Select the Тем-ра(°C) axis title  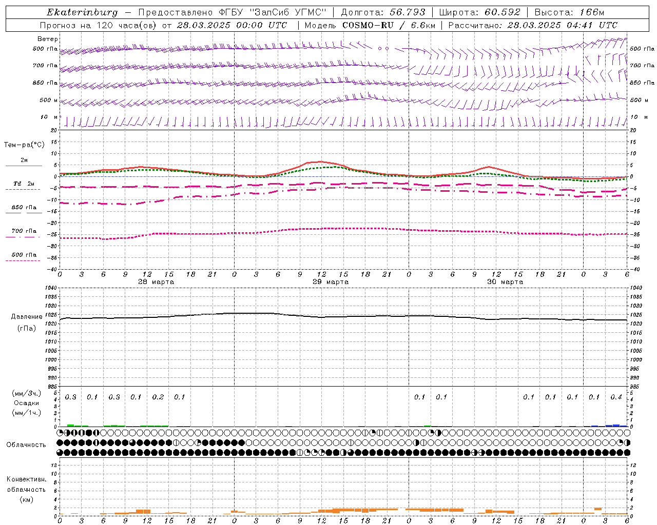point(24,145)
